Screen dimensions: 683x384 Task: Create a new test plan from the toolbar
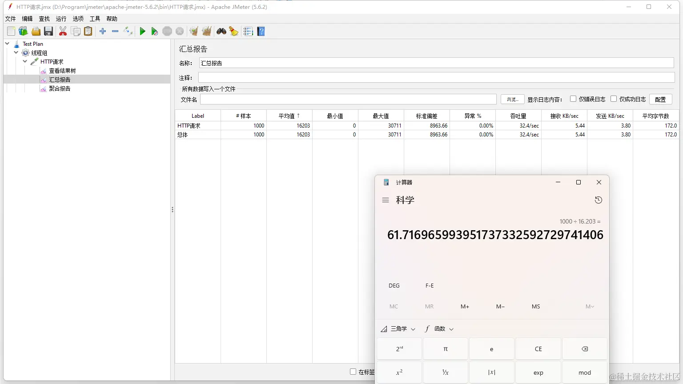[11, 31]
